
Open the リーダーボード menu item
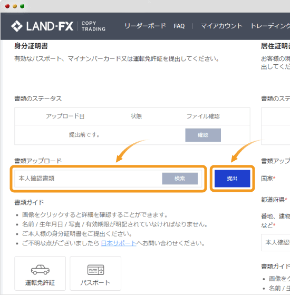pos(145,26)
